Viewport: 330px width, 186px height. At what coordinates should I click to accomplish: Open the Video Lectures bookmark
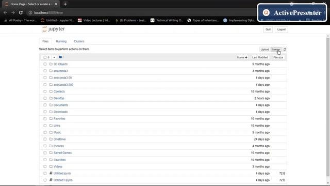point(94,21)
